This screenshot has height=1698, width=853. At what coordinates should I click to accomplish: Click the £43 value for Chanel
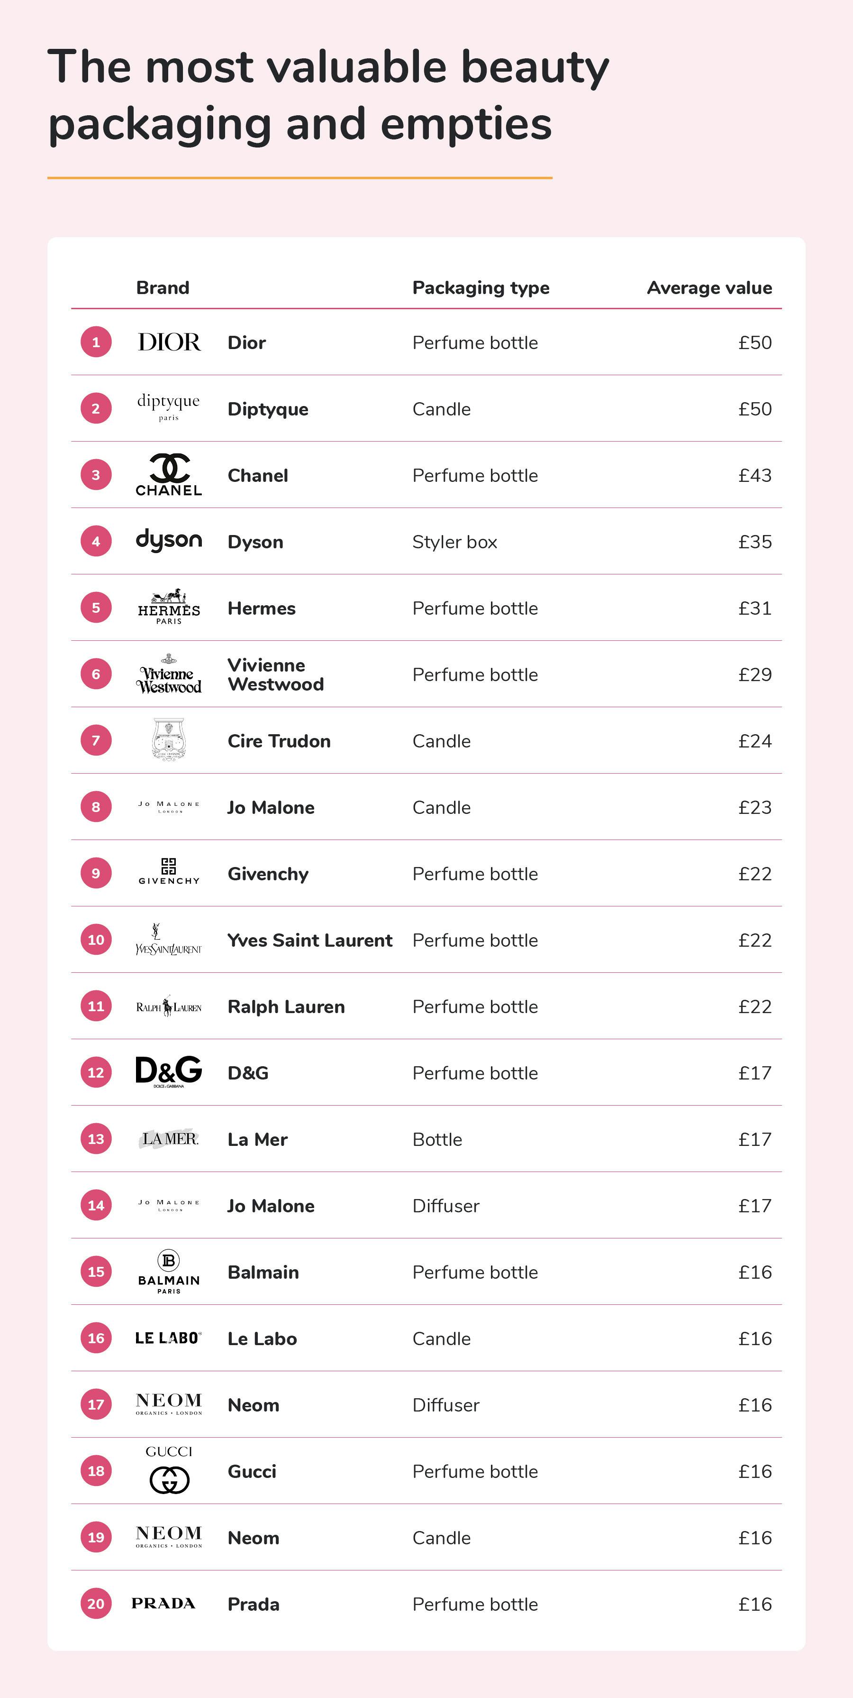point(754,475)
